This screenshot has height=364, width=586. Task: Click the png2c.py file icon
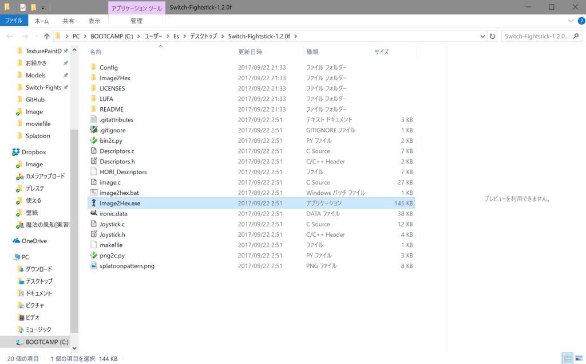click(x=93, y=255)
